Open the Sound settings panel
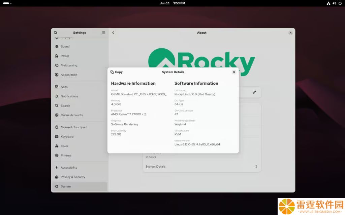The image size is (345, 215). (80, 46)
